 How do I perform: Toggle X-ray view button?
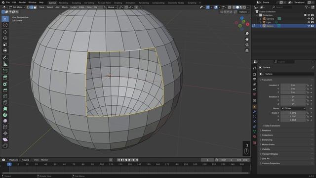coord(229,7)
